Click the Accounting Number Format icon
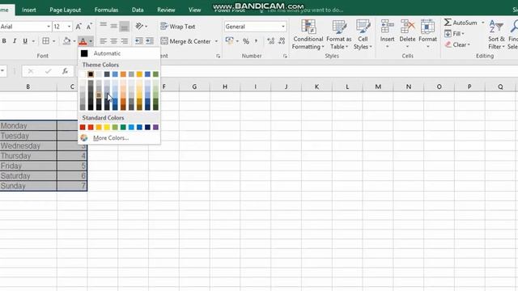Screen dimensions: 518x291 click(229, 41)
